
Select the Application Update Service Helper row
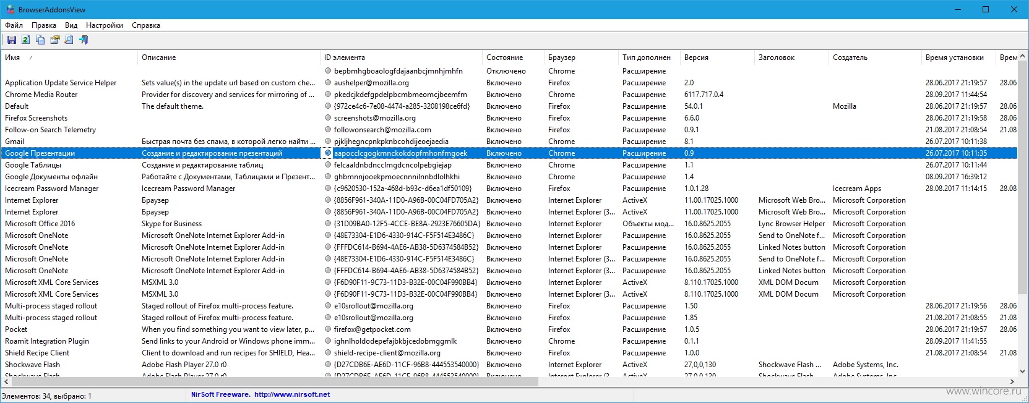coord(509,83)
